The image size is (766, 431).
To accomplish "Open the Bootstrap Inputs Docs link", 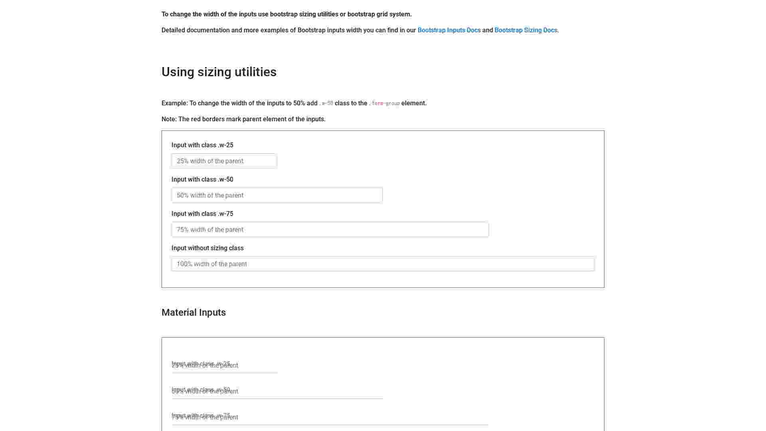I will [449, 30].
